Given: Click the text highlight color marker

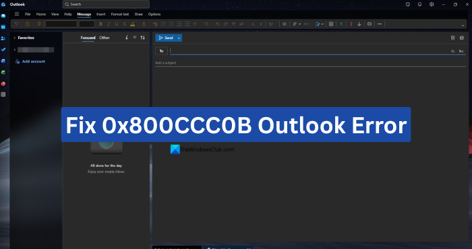Looking at the screenshot, I should point(132,24).
